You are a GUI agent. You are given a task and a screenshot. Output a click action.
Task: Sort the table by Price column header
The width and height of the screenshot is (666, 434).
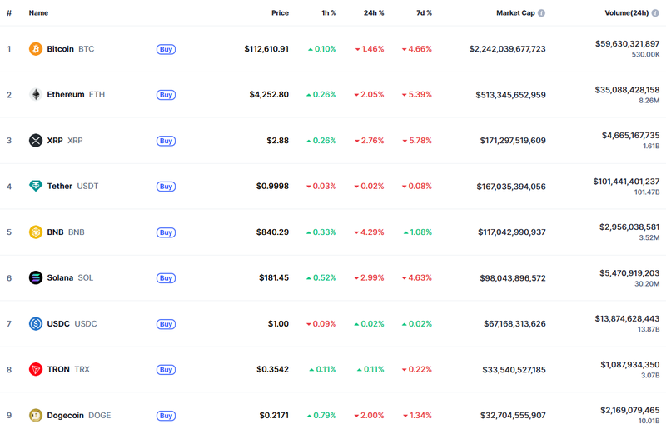280,13
